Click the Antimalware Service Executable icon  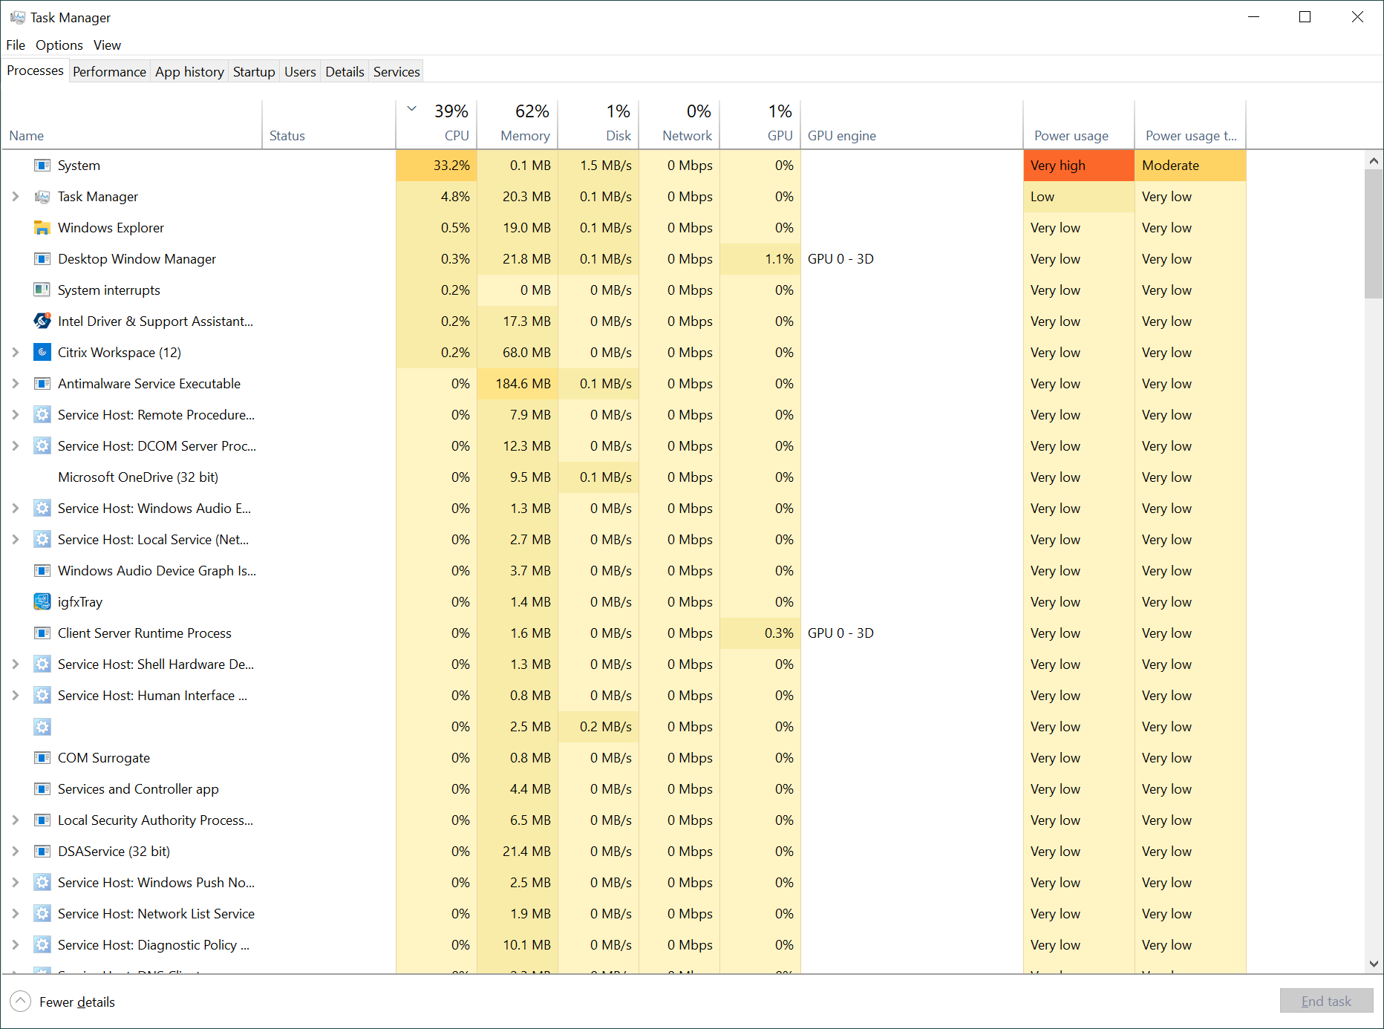click(x=42, y=384)
